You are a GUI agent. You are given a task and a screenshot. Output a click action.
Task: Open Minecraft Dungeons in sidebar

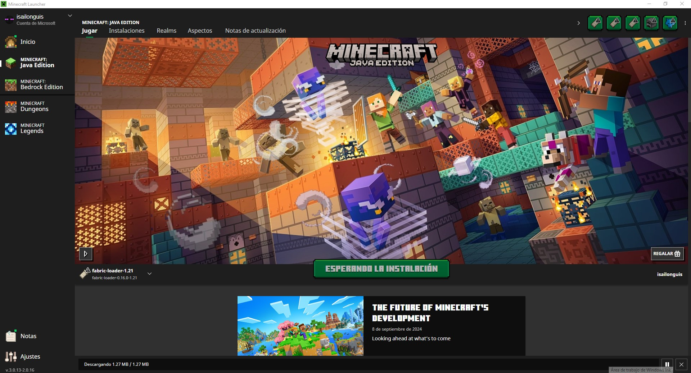(37, 106)
